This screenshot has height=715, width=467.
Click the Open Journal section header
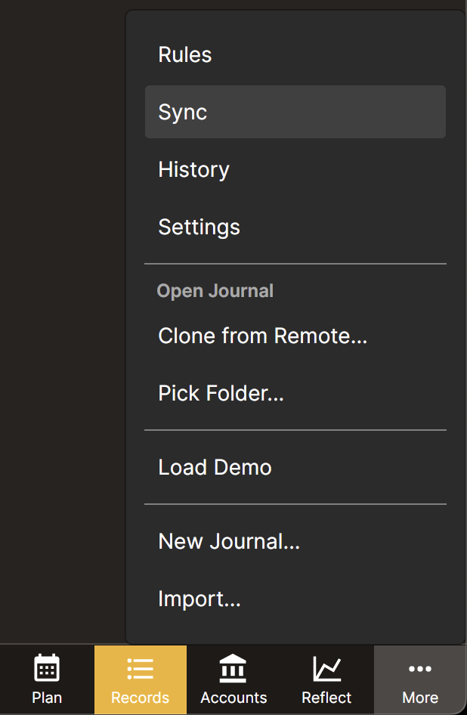215,291
